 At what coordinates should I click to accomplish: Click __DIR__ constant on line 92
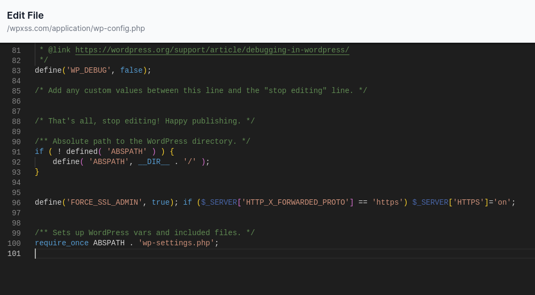coord(154,162)
